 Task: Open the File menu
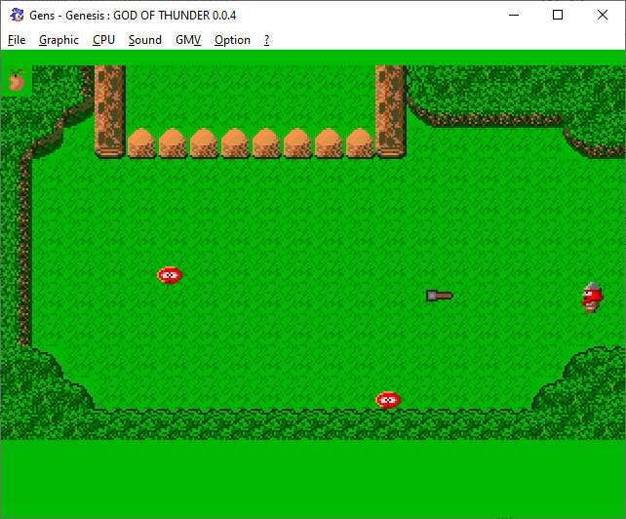tap(17, 40)
